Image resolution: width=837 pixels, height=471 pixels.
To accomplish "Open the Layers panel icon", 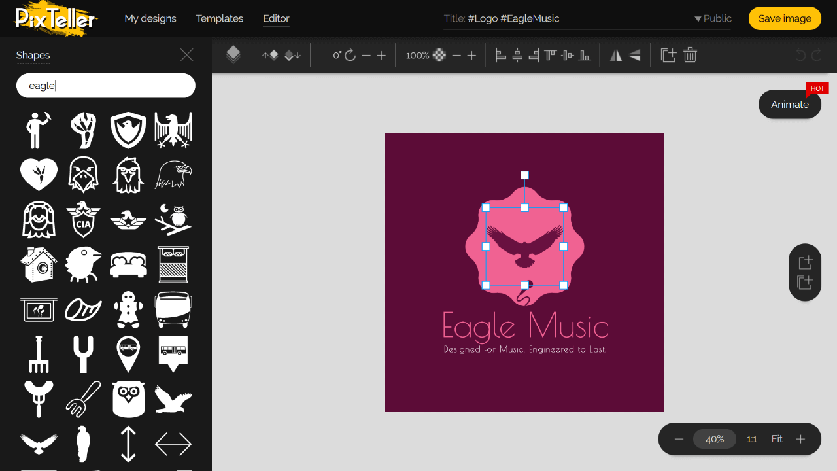I will coord(233,55).
